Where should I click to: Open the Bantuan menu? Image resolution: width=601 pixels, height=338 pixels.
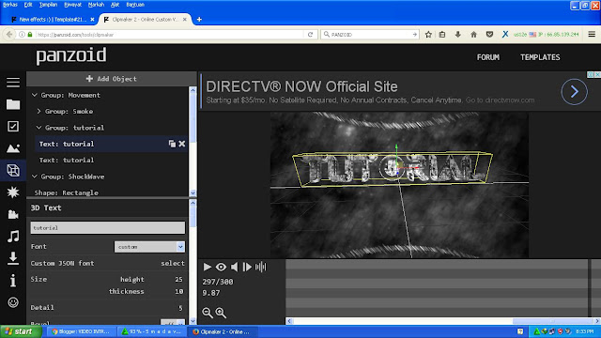pyautogui.click(x=135, y=5)
